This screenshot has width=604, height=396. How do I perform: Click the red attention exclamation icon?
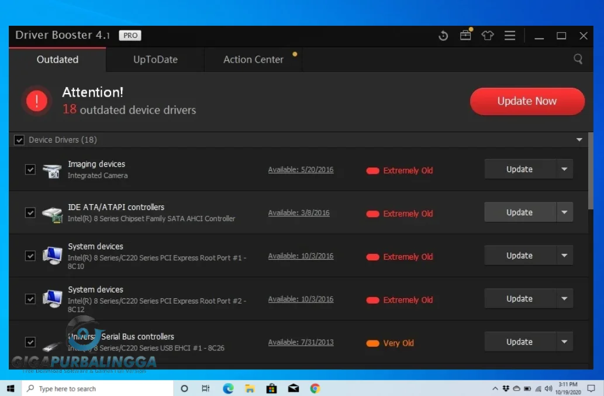tap(37, 101)
